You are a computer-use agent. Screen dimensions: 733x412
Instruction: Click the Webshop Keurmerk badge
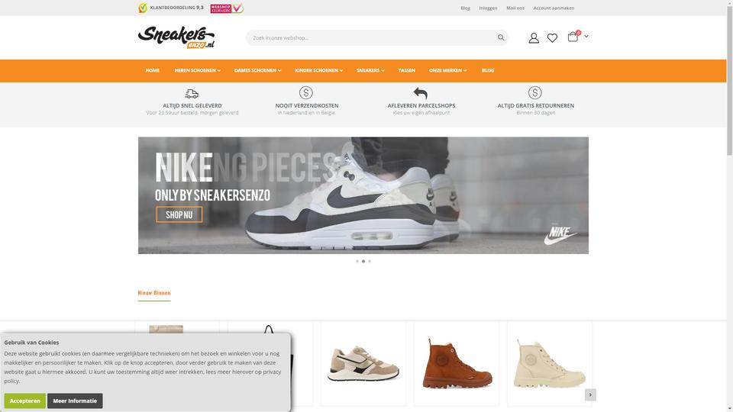pyautogui.click(x=227, y=8)
